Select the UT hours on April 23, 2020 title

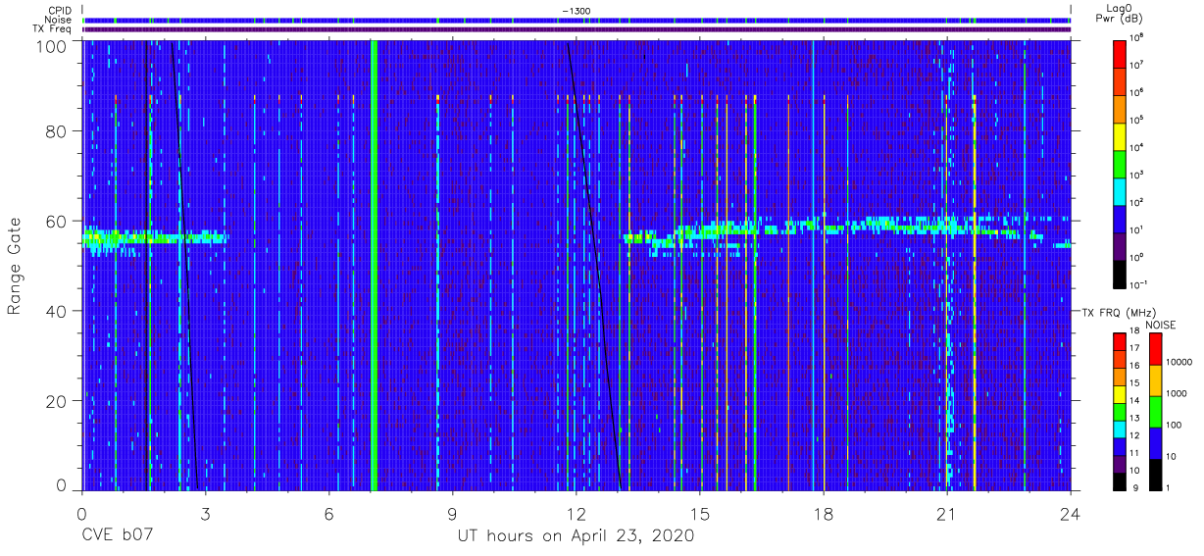click(x=576, y=536)
